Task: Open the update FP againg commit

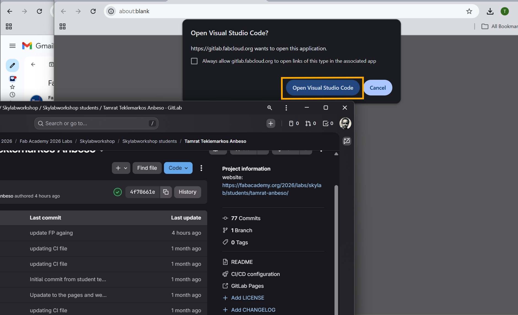Action: (51, 233)
